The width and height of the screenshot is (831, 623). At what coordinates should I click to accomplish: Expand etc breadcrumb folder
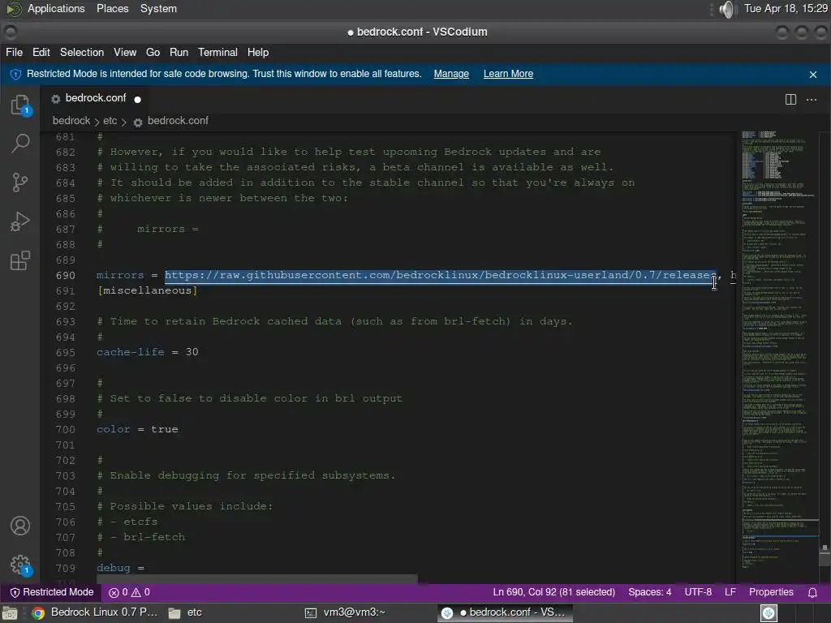click(x=110, y=121)
